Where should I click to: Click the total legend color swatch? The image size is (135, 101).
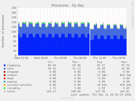[x=5, y=91]
